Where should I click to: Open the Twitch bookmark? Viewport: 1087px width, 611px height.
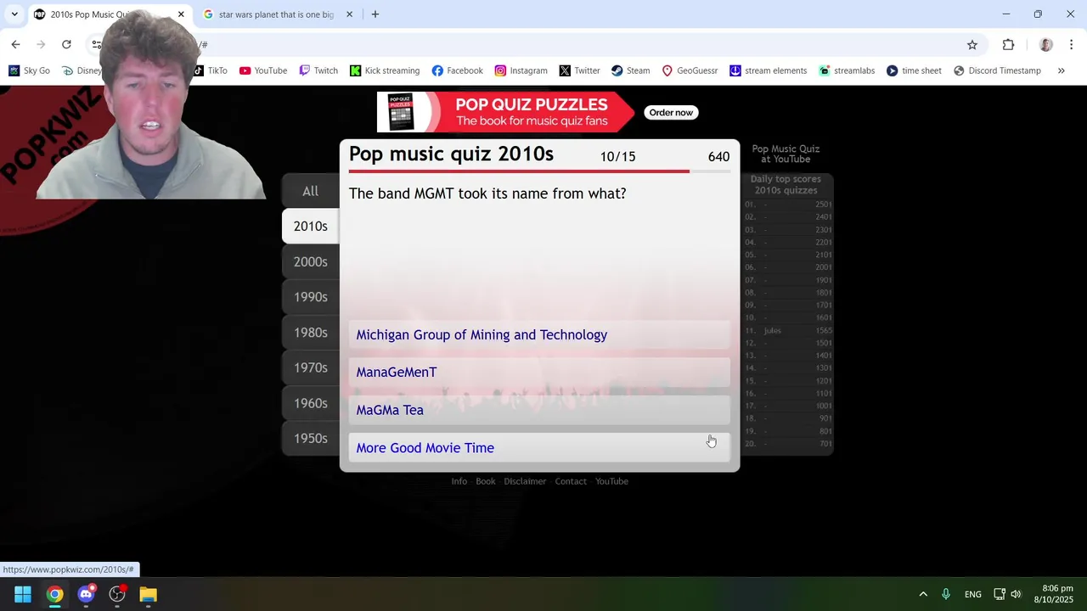tap(318, 70)
